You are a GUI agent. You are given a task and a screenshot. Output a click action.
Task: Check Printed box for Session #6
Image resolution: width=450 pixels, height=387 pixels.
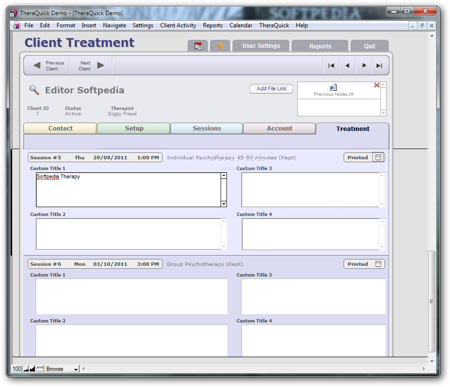pyautogui.click(x=378, y=264)
